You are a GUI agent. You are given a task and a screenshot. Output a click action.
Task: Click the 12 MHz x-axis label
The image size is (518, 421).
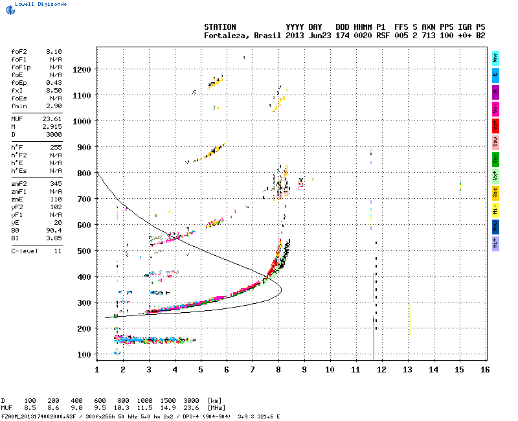pos(382,370)
